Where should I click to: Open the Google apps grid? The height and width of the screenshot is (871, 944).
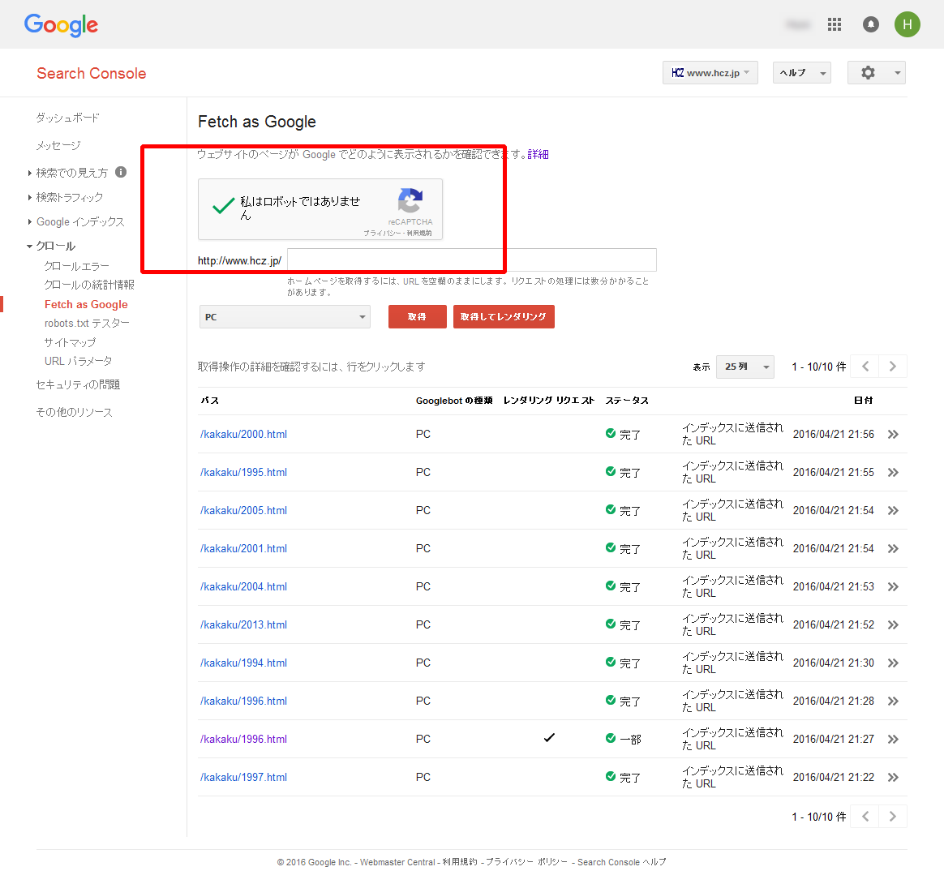click(834, 24)
